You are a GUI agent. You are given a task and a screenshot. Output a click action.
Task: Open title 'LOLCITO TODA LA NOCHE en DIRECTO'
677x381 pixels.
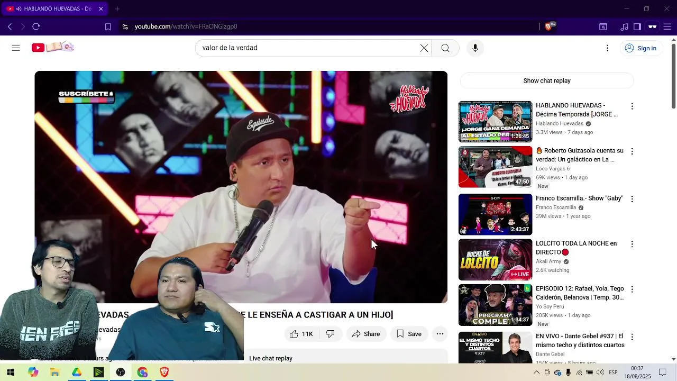click(x=576, y=248)
